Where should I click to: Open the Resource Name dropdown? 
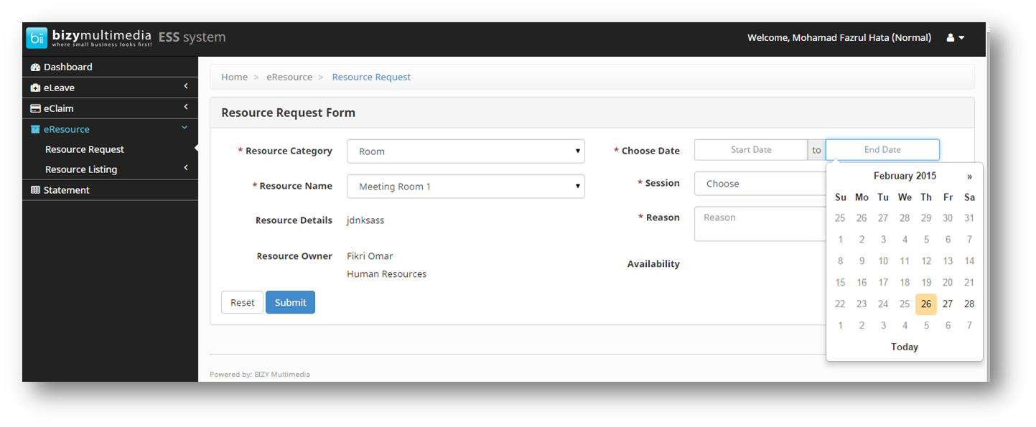click(x=465, y=187)
